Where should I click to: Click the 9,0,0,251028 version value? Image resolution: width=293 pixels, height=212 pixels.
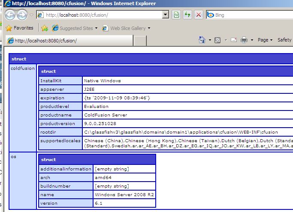point(100,123)
